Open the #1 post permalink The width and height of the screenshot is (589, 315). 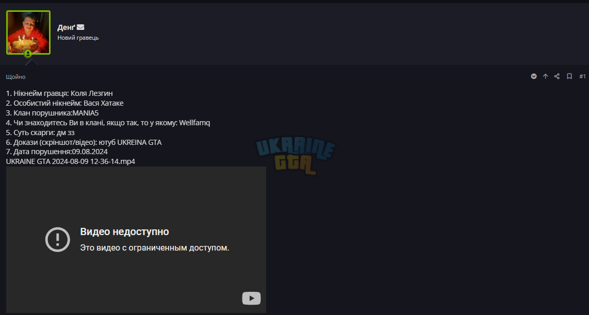coord(582,76)
